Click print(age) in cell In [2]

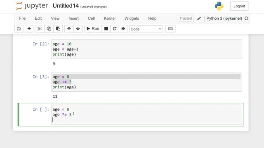pos(64,54)
